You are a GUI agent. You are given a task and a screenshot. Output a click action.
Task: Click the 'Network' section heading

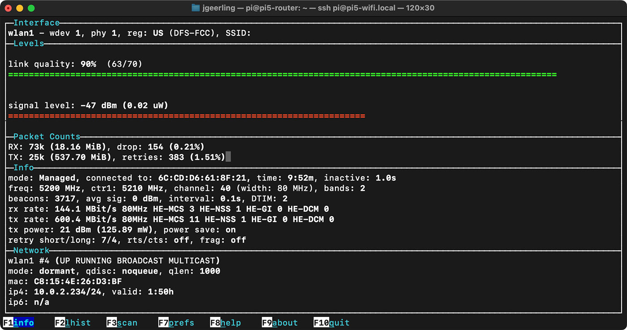(31, 250)
